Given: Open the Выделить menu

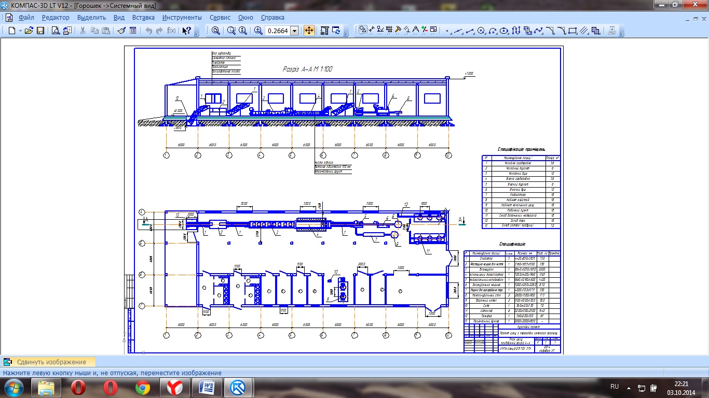Looking at the screenshot, I should (91, 17).
